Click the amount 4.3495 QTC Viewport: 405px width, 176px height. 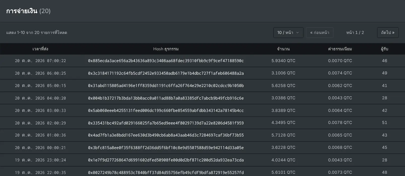coord(283,123)
